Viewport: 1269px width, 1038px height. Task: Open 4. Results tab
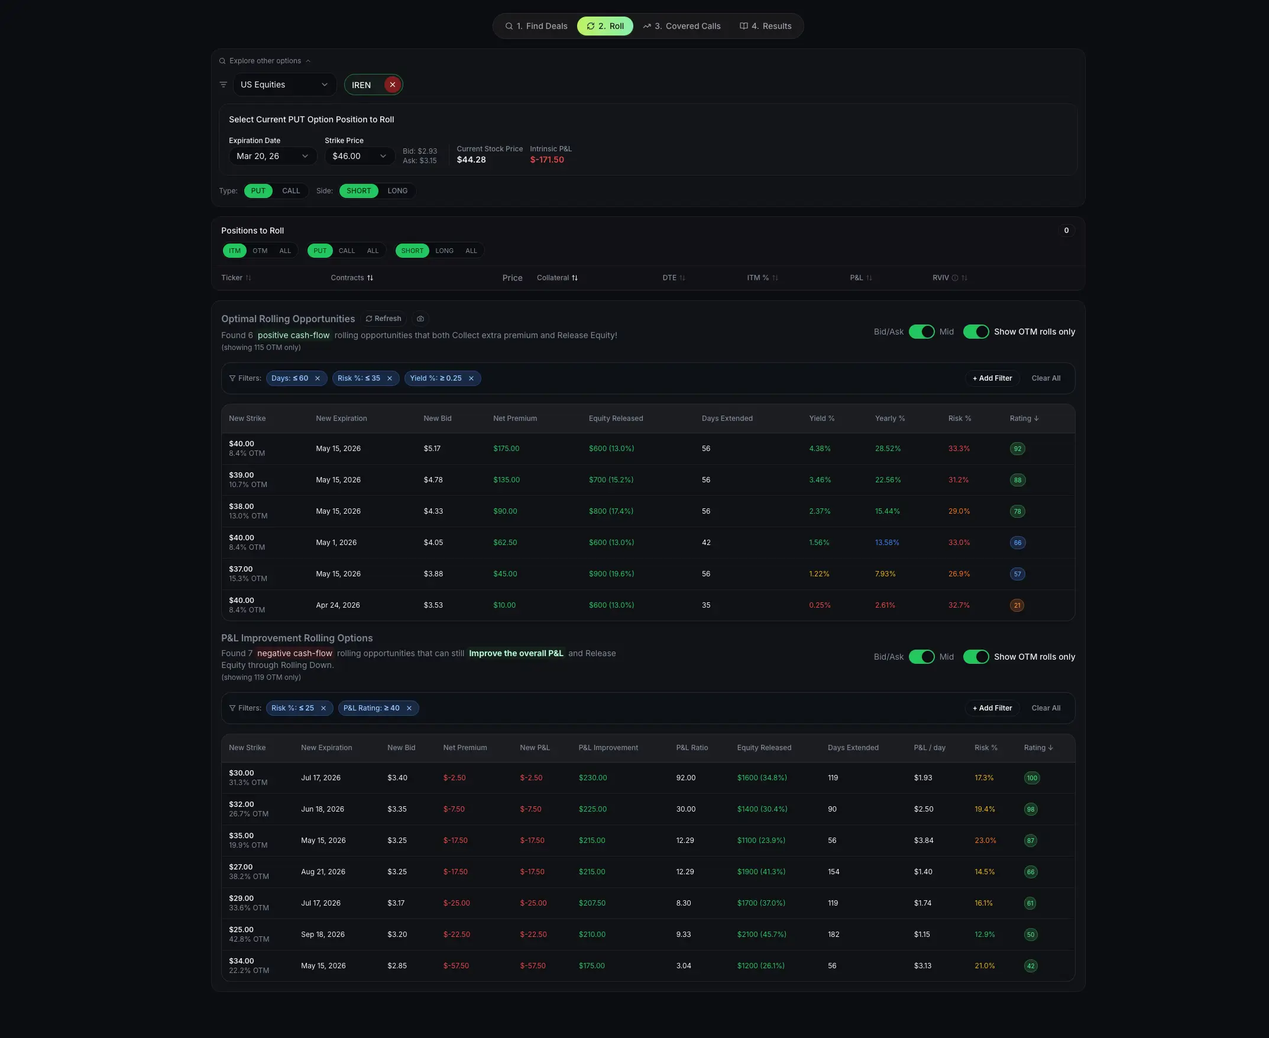click(765, 27)
